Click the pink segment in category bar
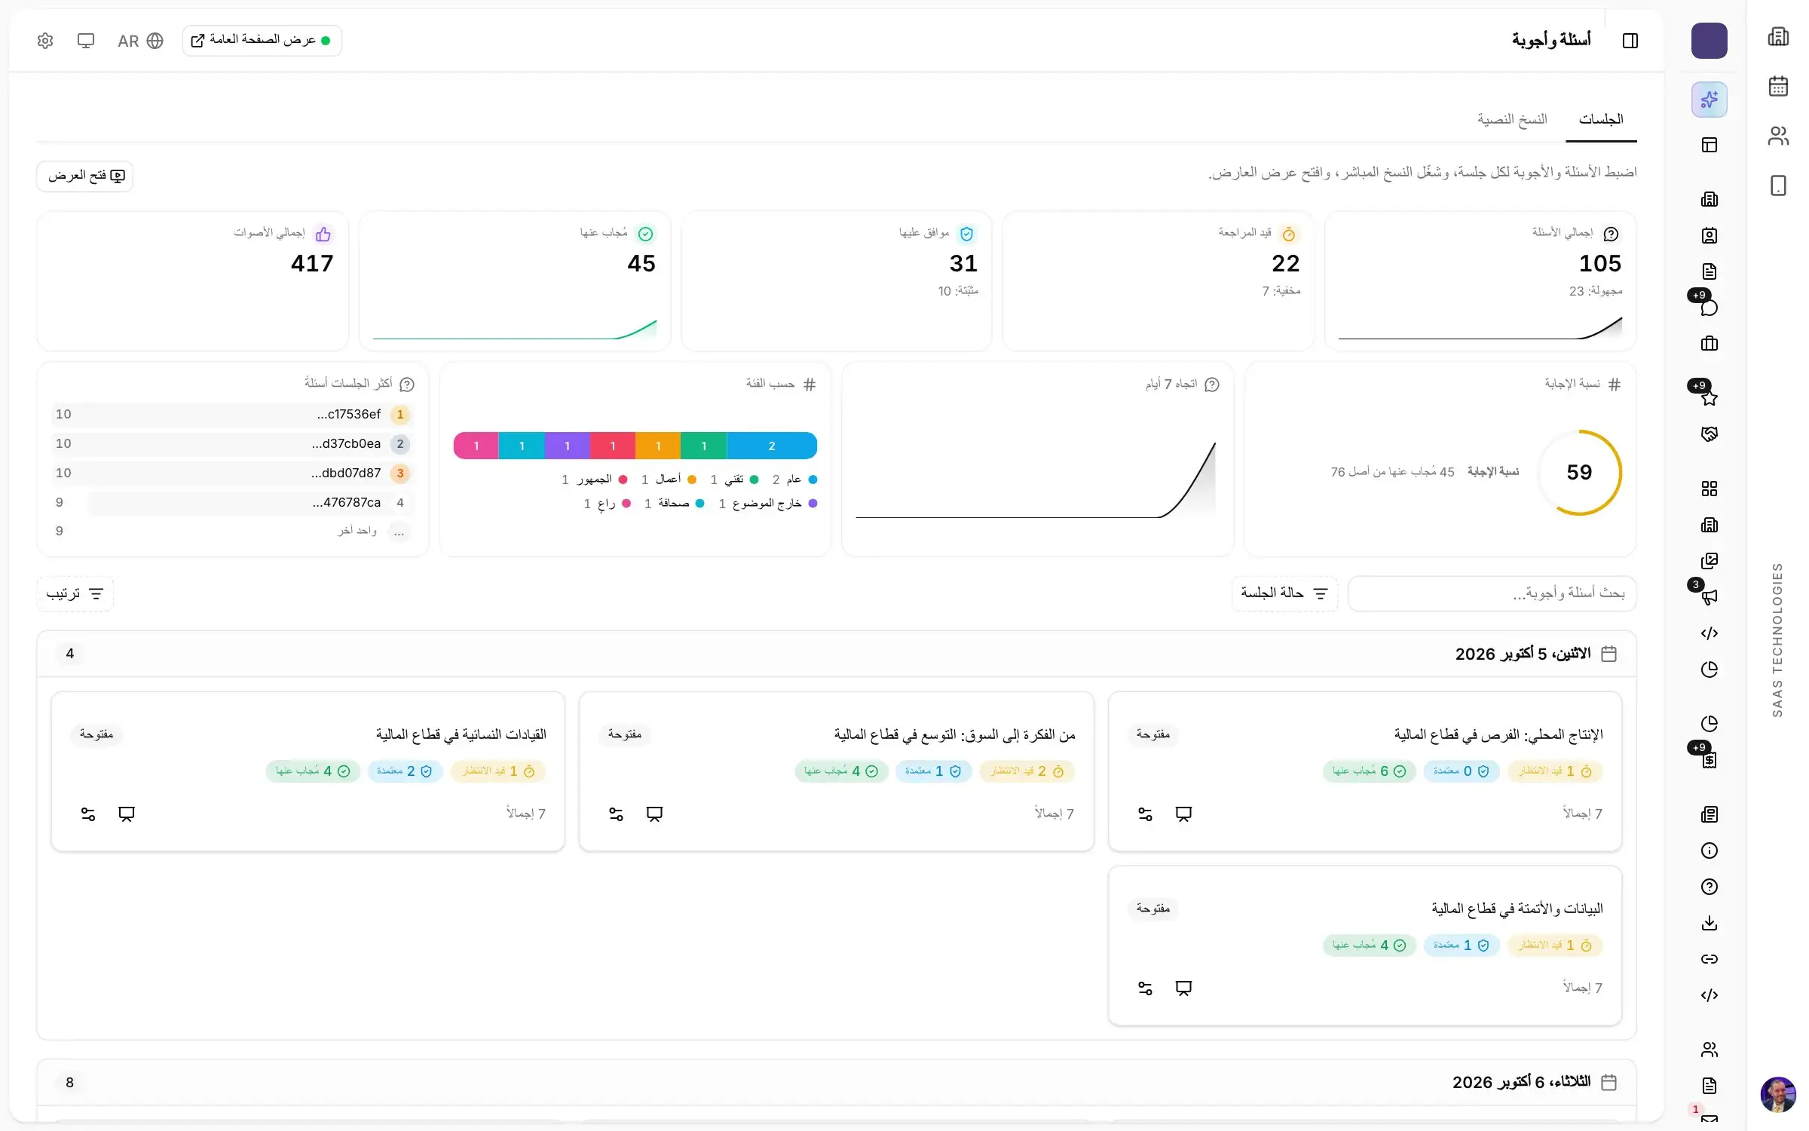The image size is (1809, 1131). click(476, 446)
